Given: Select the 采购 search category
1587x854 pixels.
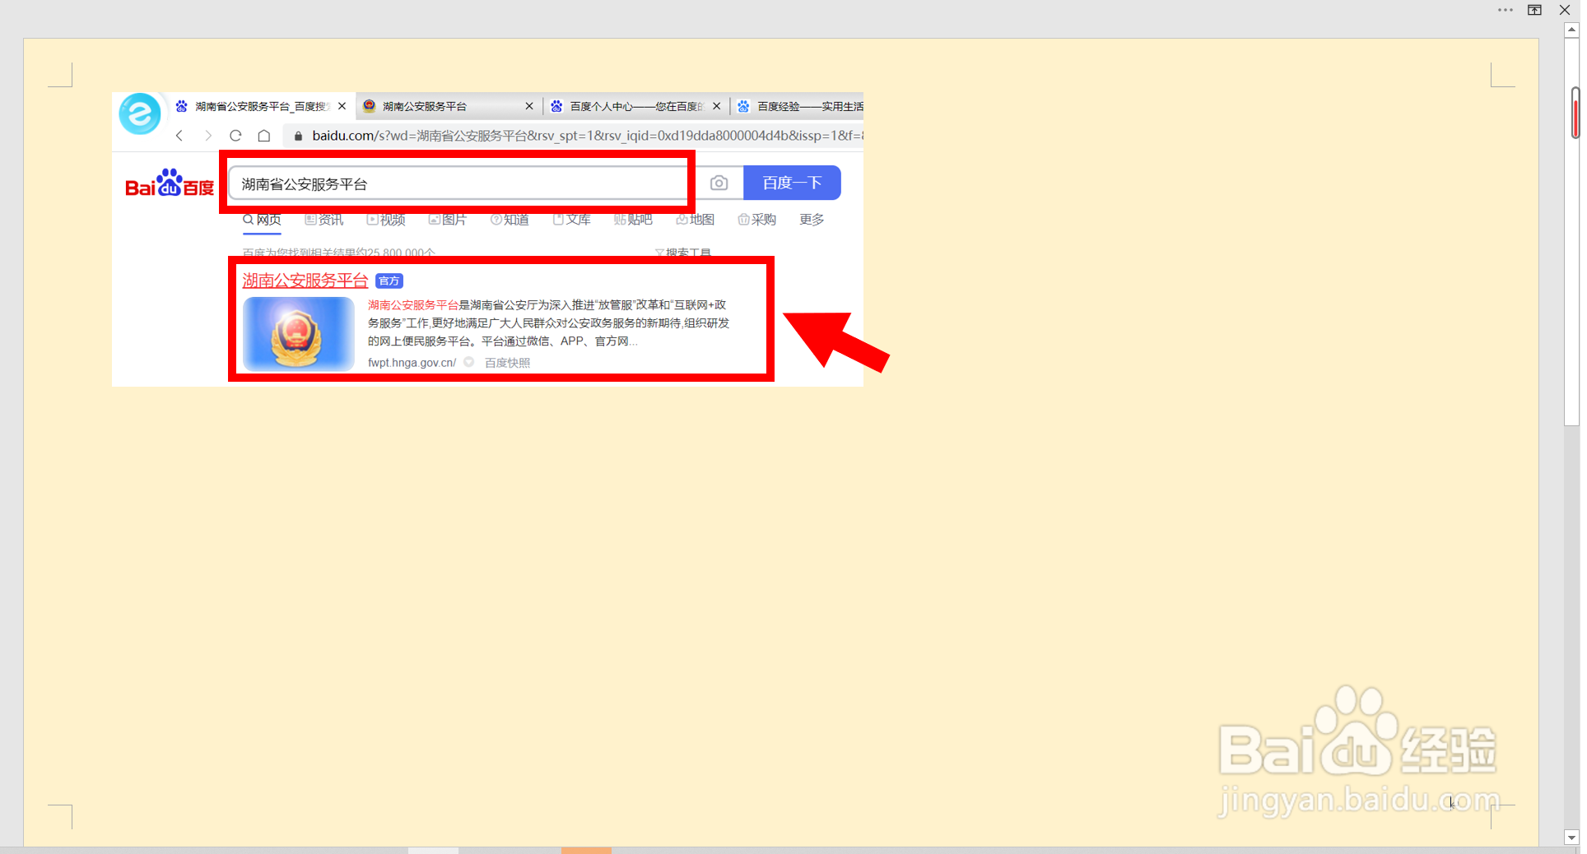Looking at the screenshot, I should tap(757, 220).
